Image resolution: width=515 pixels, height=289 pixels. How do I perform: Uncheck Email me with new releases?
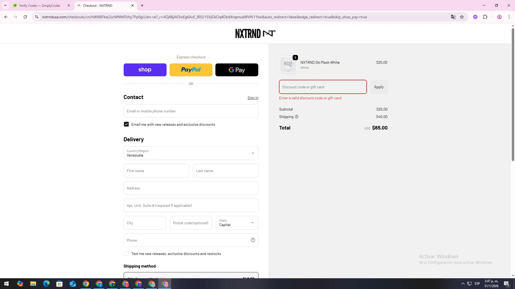pos(126,124)
